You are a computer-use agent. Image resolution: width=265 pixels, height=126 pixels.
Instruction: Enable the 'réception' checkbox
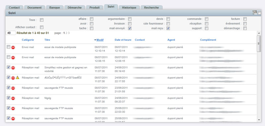click(206, 23)
